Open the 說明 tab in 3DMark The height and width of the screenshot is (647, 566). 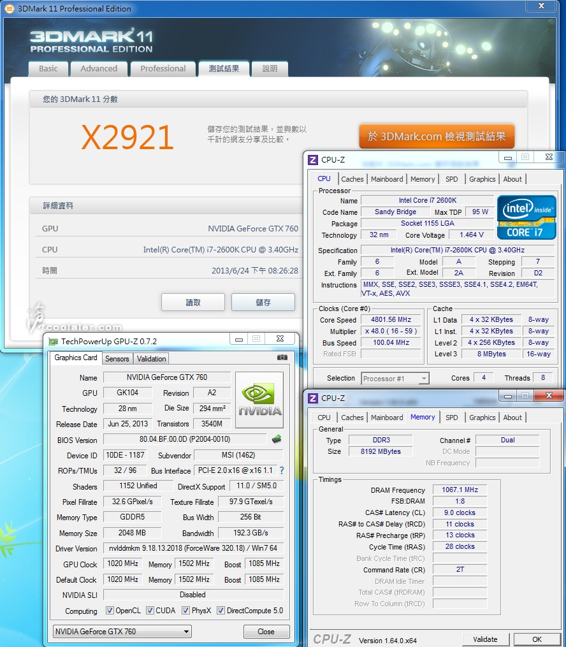coord(270,69)
